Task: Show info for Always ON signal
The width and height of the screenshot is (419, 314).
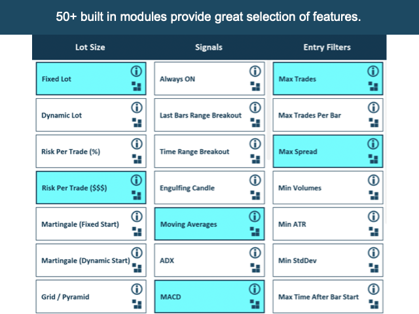Action: (x=255, y=71)
